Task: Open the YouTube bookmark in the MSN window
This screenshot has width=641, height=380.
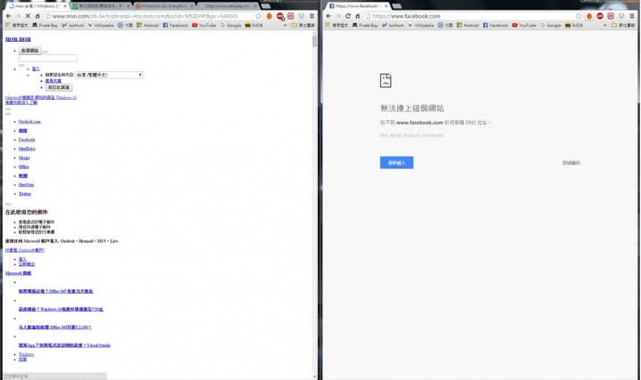Action: click(204, 25)
